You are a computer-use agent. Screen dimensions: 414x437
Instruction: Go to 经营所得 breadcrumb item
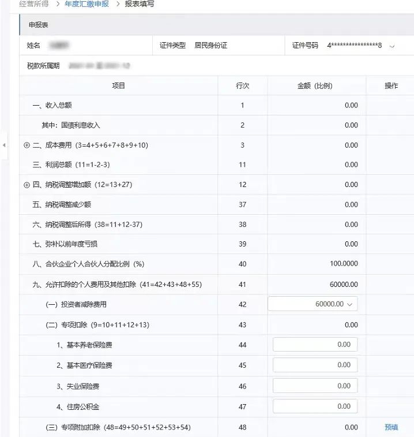33,4
